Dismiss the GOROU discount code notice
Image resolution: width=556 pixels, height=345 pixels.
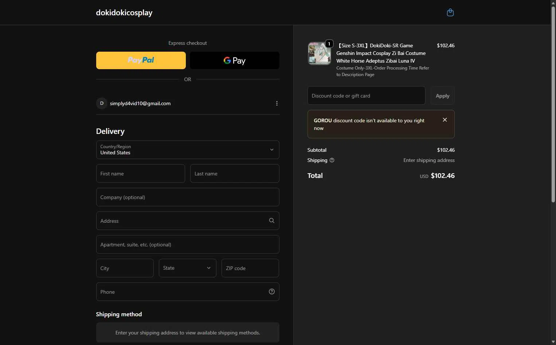[x=445, y=120]
